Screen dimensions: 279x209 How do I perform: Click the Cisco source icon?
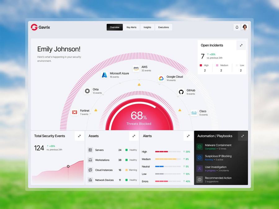(194, 113)
